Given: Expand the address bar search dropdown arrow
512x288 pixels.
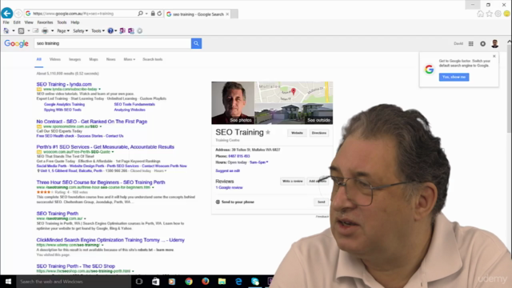Looking at the screenshot, I should point(146,14).
